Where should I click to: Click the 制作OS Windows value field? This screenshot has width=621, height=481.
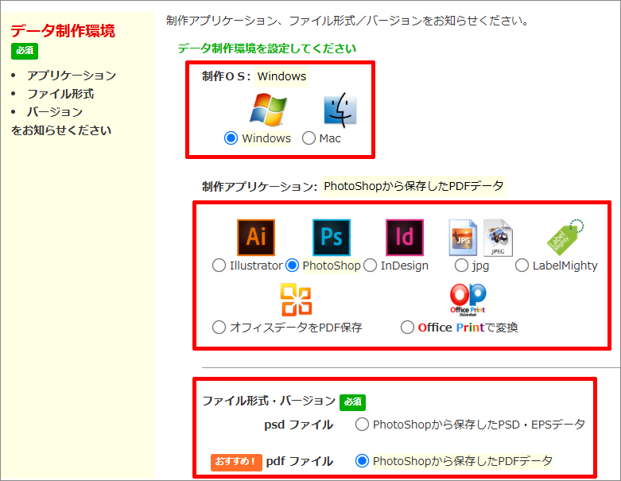(x=281, y=76)
